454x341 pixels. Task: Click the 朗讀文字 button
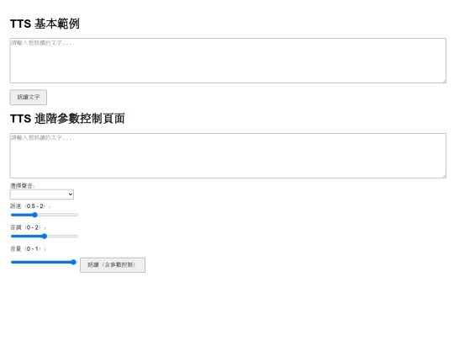[x=29, y=97]
